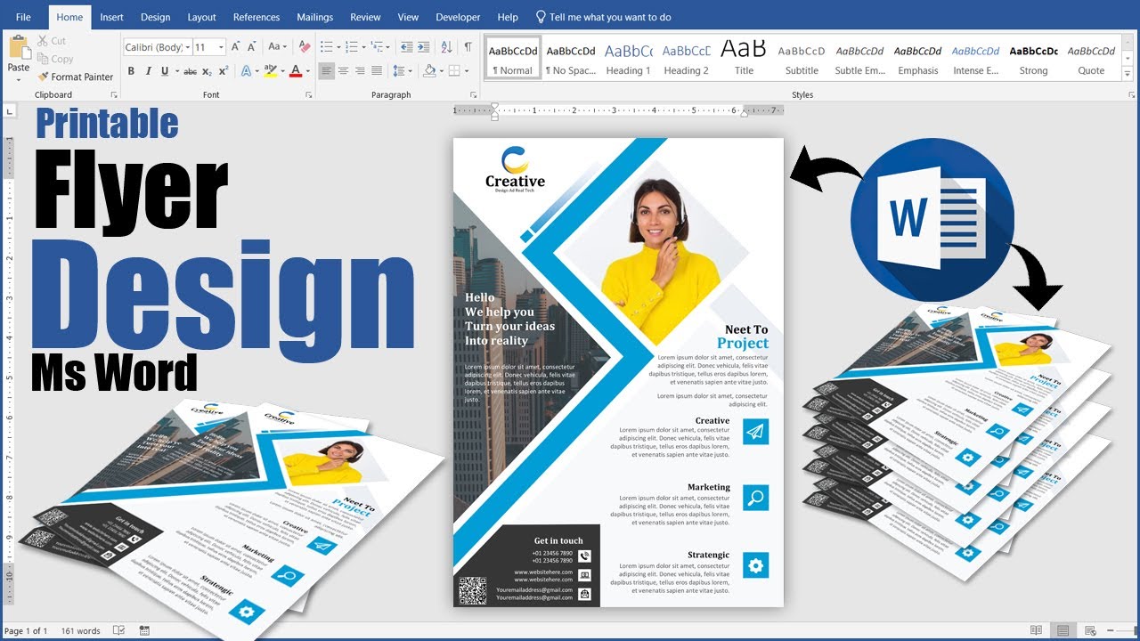
Task: Clear all formatting with eraser icon
Action: pyautogui.click(x=305, y=47)
